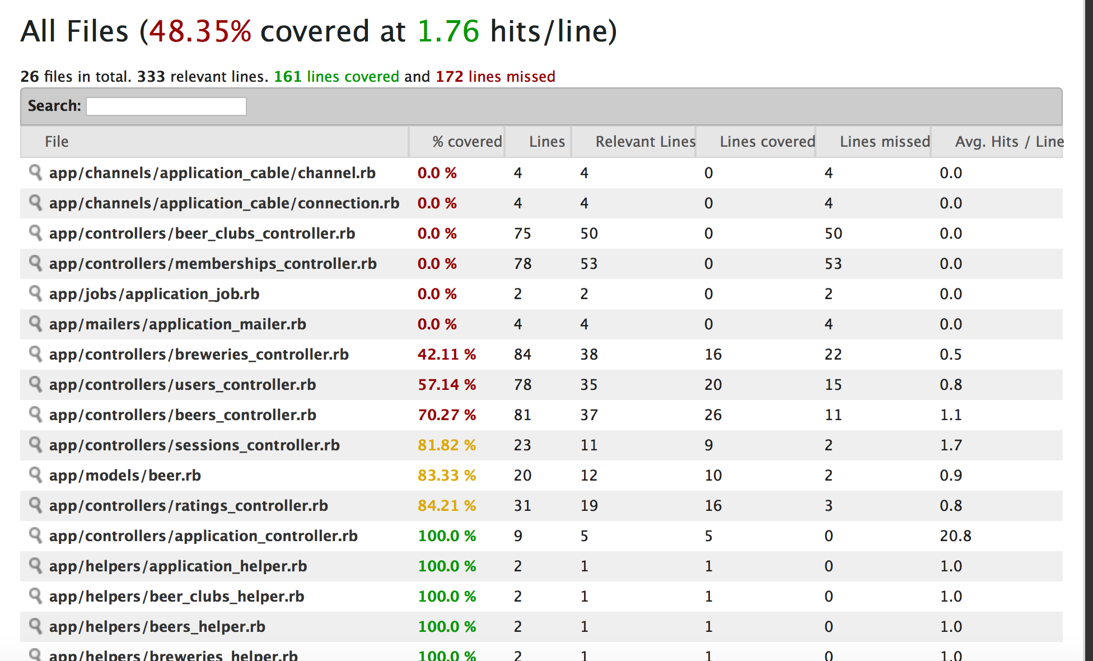Sort by Avg. Hits / Line header
1093x661 pixels.
[1009, 142]
